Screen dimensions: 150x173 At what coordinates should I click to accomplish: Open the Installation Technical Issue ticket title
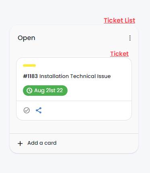[x=75, y=76]
